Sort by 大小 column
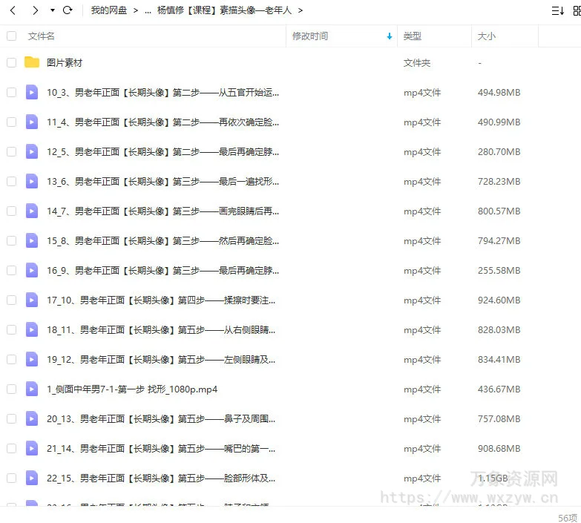The image size is (581, 523). 487,36
